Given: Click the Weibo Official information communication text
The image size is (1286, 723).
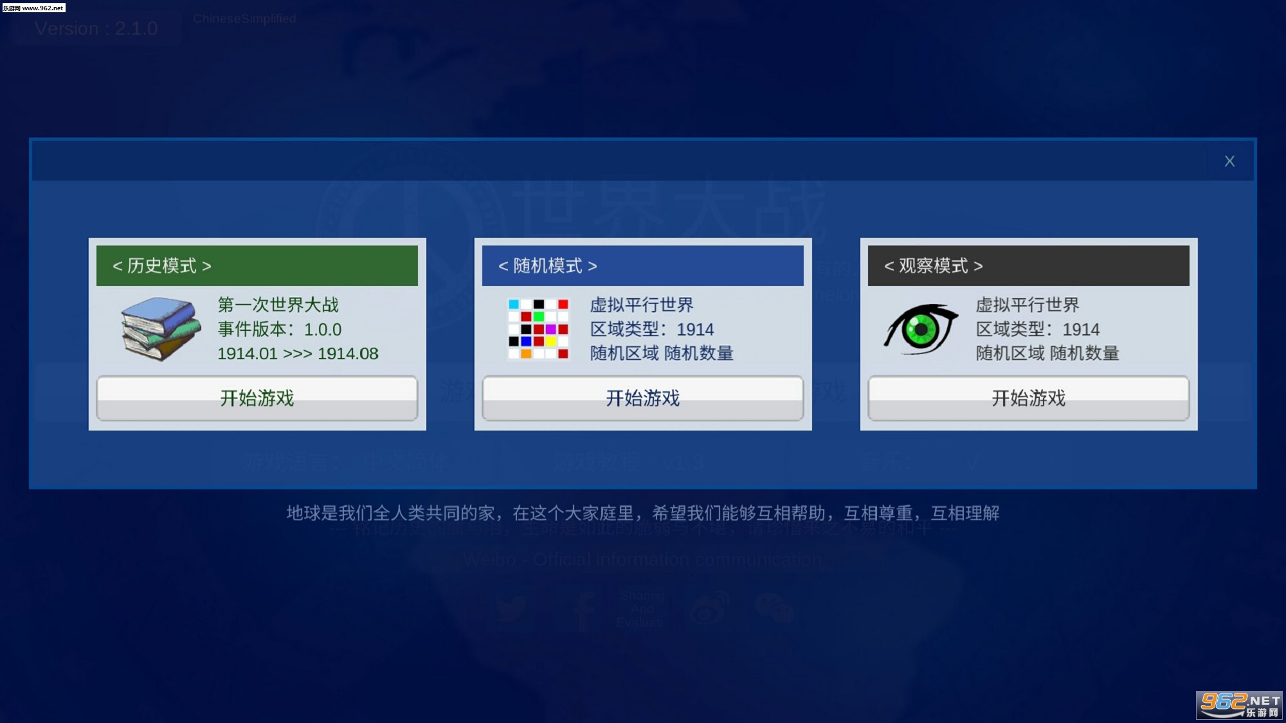Looking at the screenshot, I should [642, 559].
